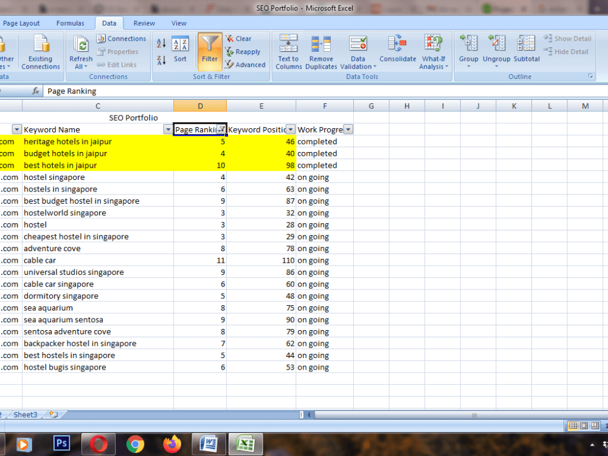Click the Group outline button
The width and height of the screenshot is (608, 456).
pos(468,51)
